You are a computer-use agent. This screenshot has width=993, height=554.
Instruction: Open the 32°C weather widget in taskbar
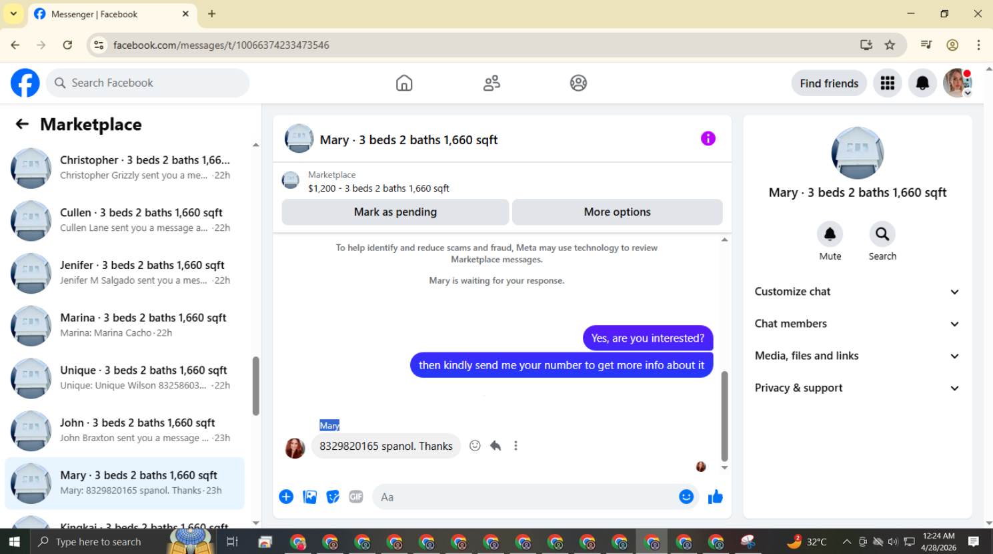point(807,541)
